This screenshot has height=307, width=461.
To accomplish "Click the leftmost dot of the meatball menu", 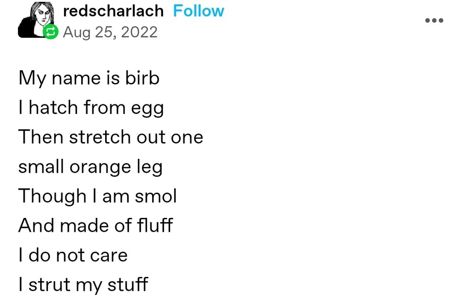I will point(428,20).
